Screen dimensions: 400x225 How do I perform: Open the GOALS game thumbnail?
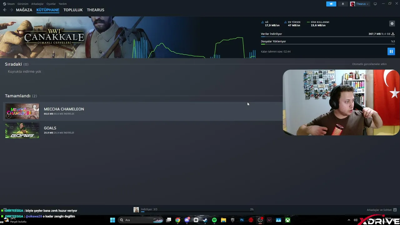pos(22,130)
